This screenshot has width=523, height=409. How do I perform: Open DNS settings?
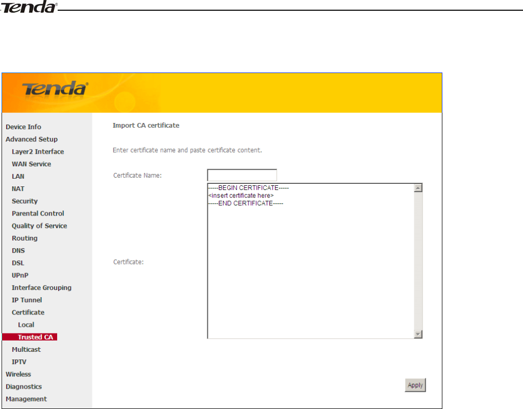coord(18,250)
